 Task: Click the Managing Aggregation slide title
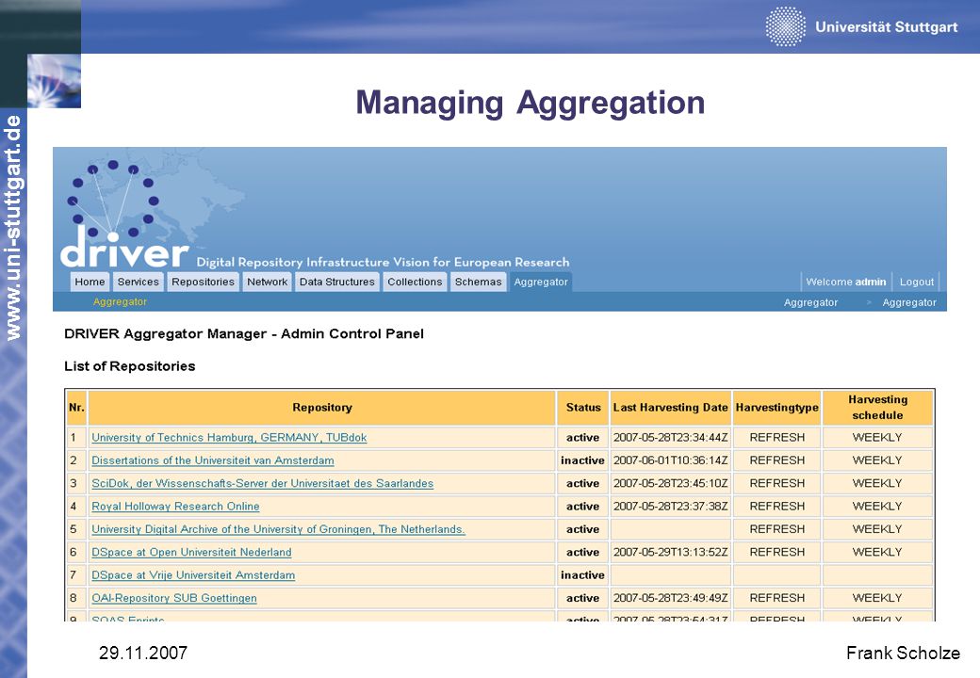tap(530, 103)
